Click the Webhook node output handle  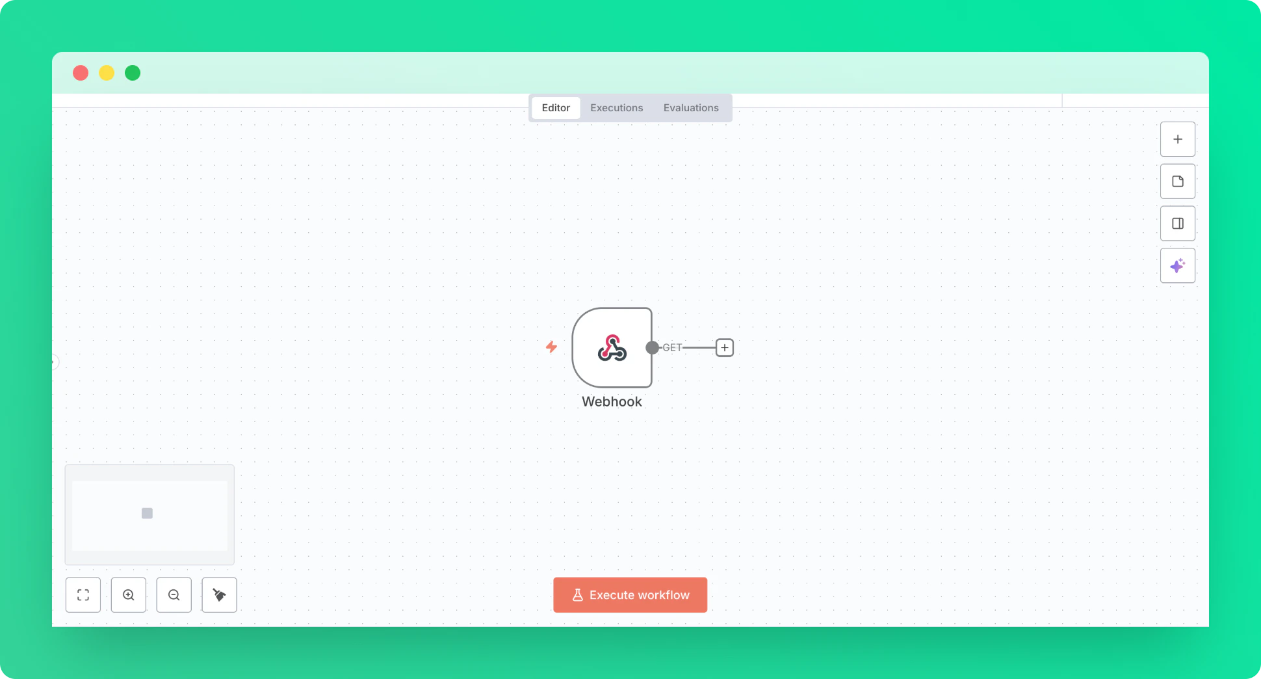pos(652,348)
